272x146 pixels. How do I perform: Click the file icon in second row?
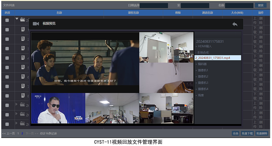tap(23, 30)
